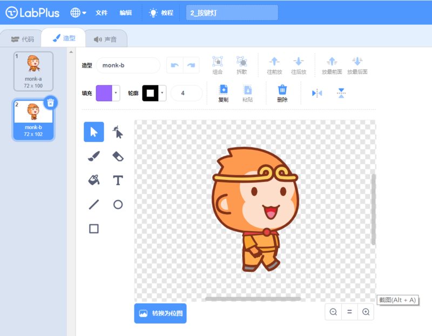The image size is (432, 336).
Task: Select the Rectangle tool
Action: point(93,229)
